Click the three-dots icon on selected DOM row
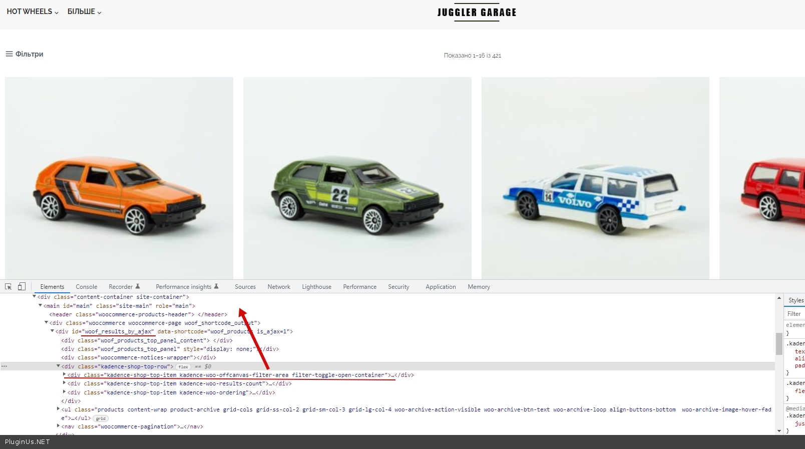805x449 pixels. (x=5, y=366)
